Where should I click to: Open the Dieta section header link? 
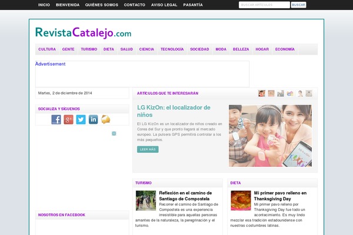pyautogui.click(x=235, y=183)
